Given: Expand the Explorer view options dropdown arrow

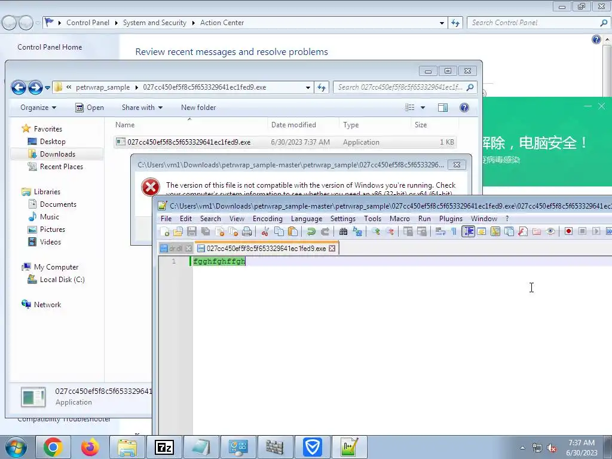Looking at the screenshot, I should coord(423,108).
